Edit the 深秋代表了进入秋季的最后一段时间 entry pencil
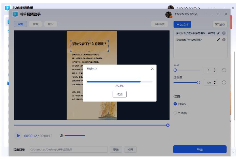The width and height of the screenshot is (236, 159). coord(218,33)
